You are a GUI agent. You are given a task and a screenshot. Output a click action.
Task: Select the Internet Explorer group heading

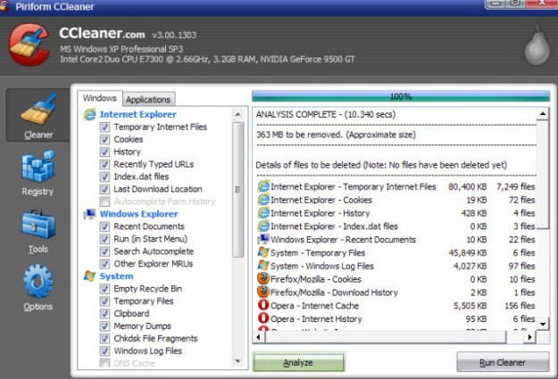(138, 114)
